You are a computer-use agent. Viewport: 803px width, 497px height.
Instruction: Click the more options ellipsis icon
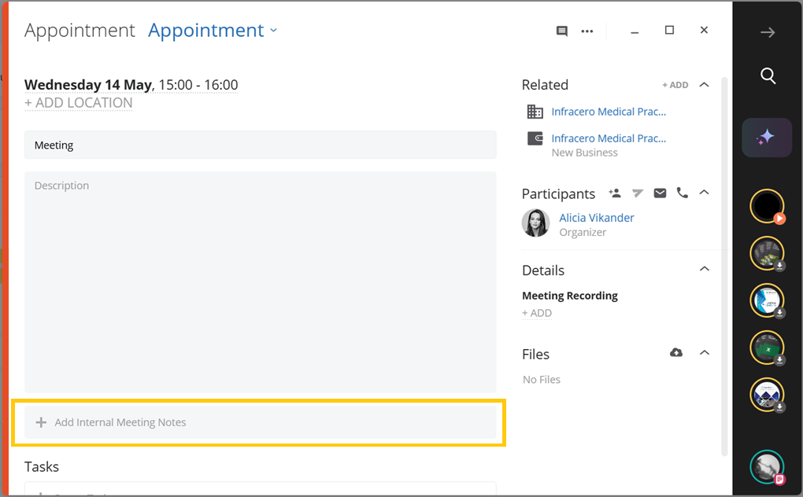(x=587, y=31)
